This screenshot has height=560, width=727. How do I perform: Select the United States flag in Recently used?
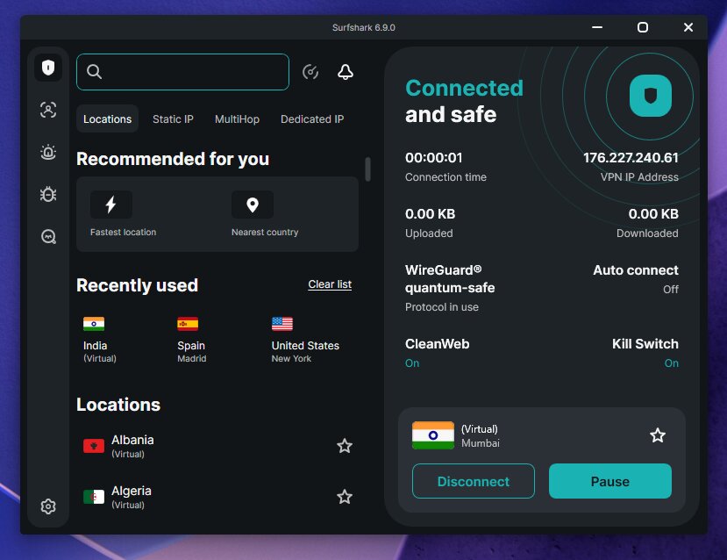point(282,324)
